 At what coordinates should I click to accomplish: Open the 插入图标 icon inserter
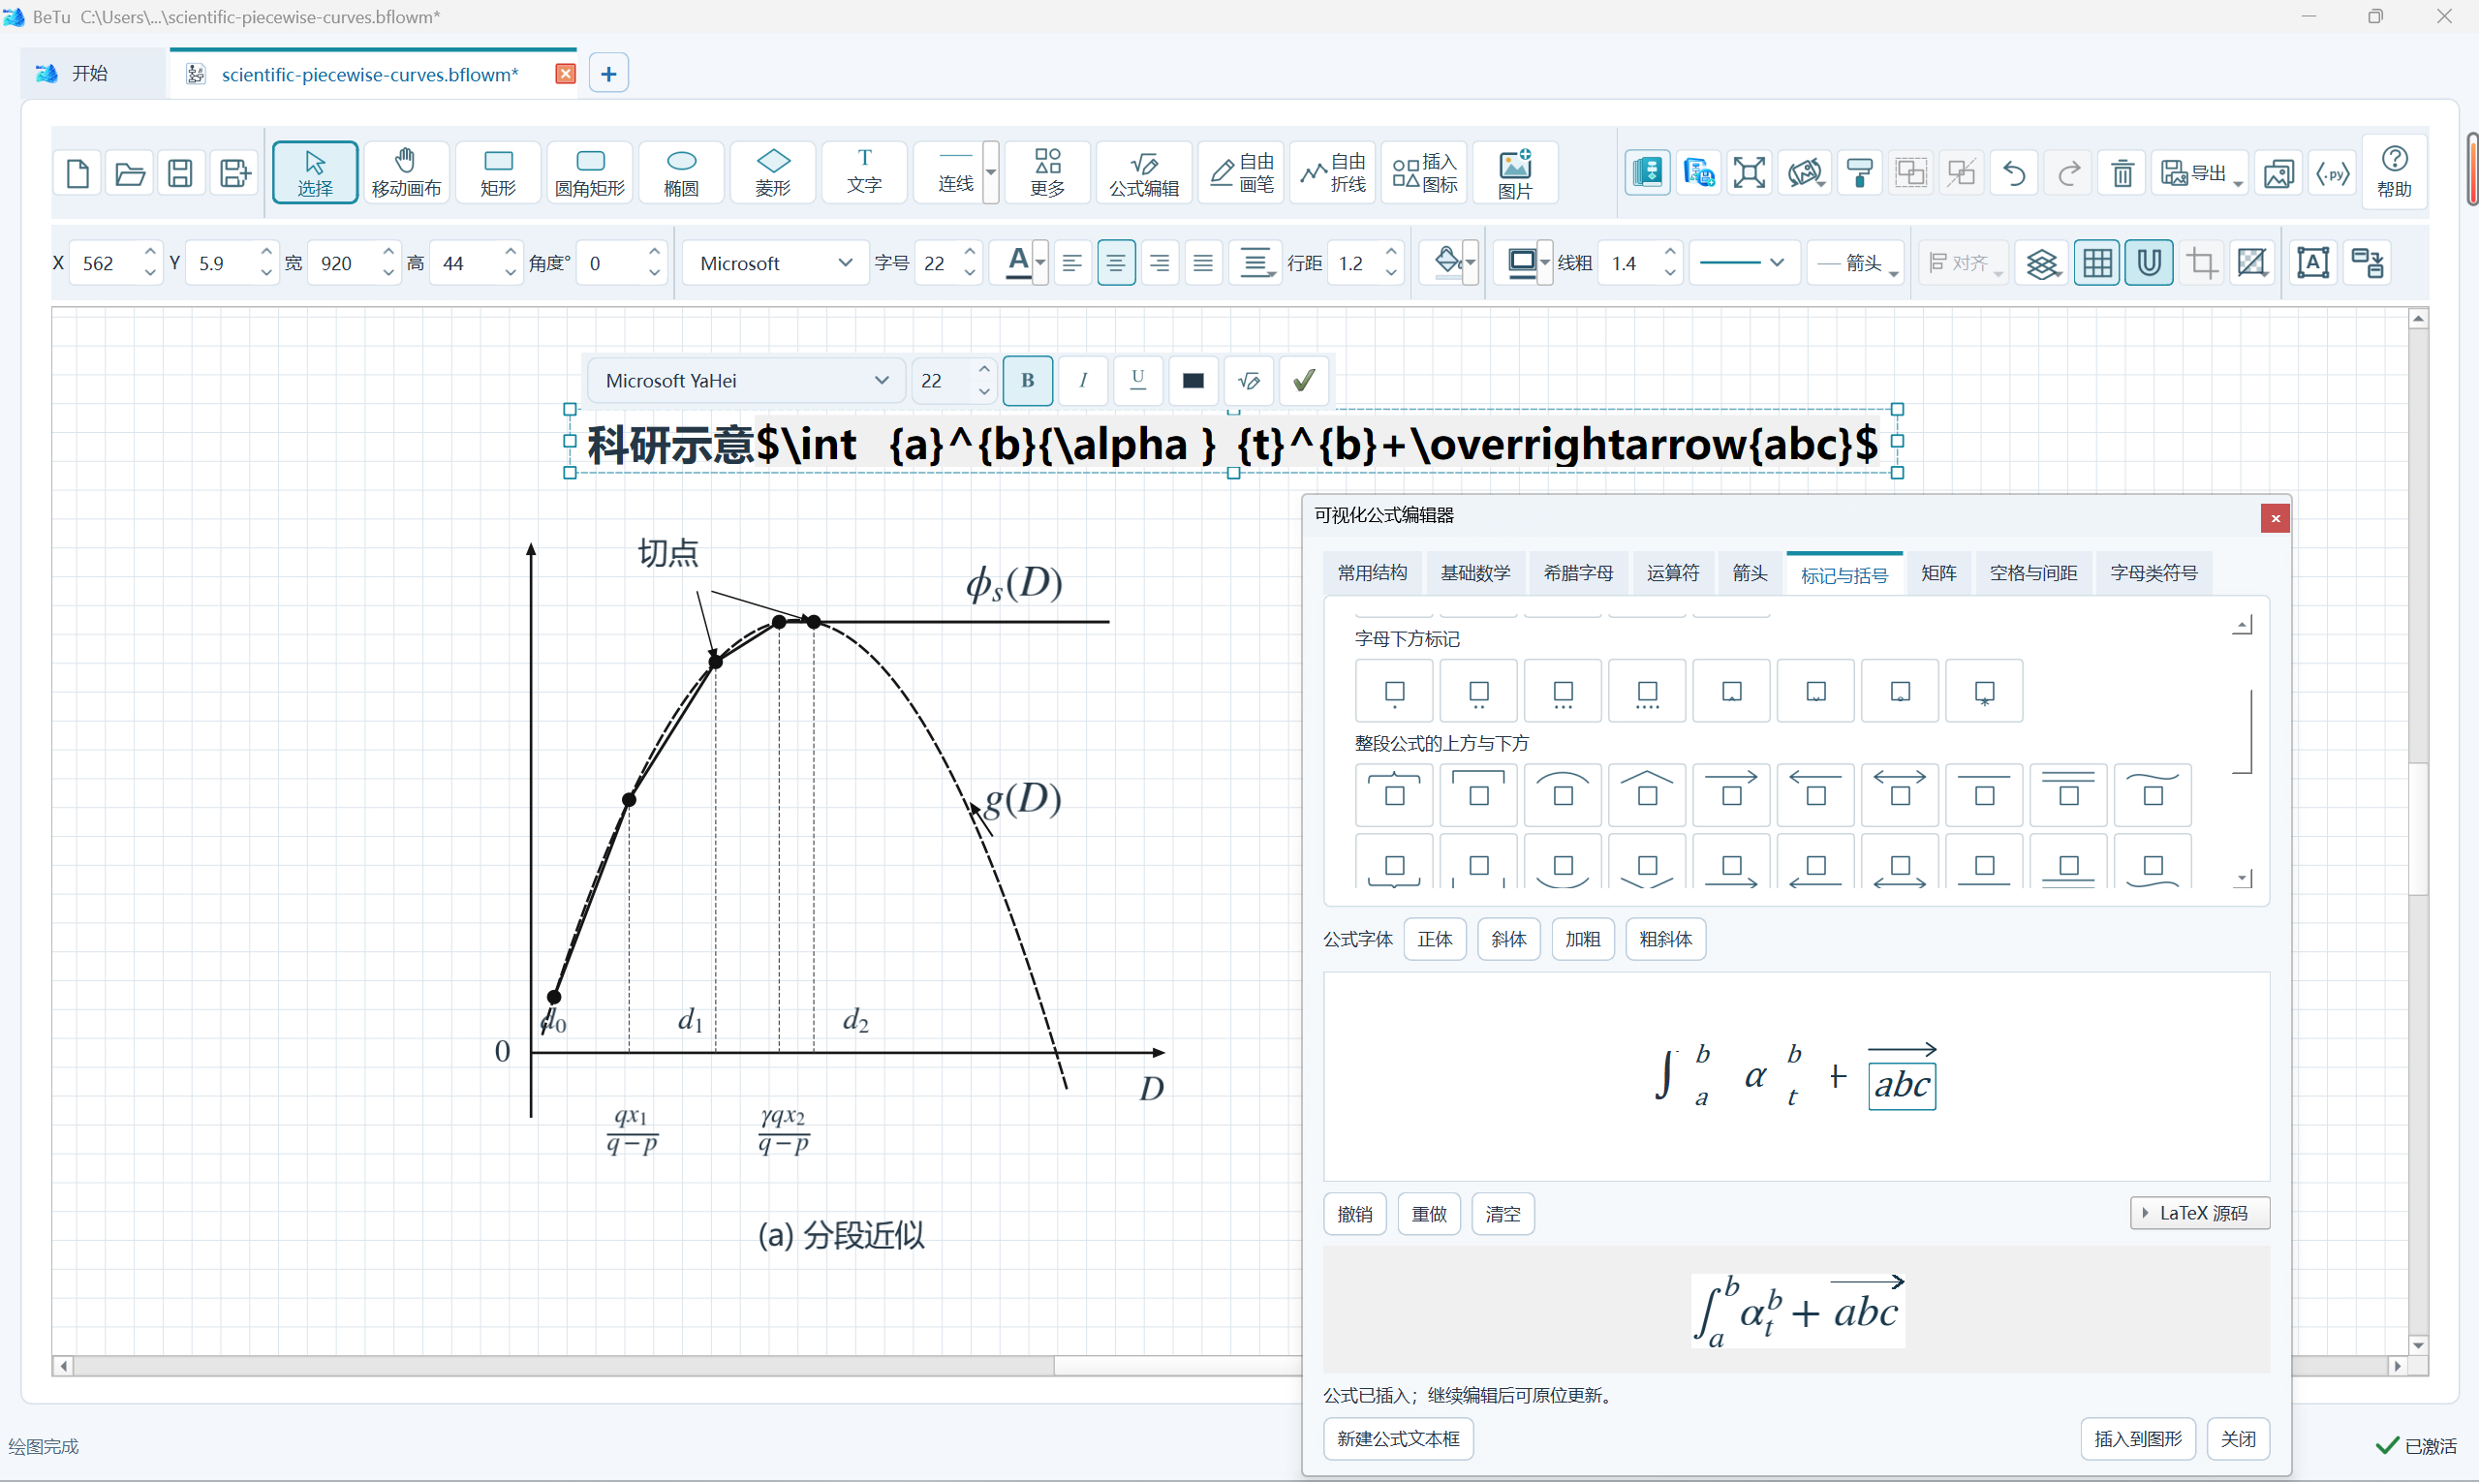(x=1424, y=172)
